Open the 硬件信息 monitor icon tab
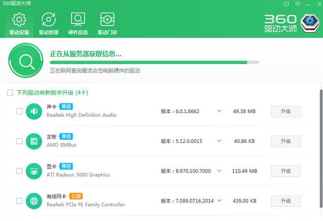 coord(78,23)
